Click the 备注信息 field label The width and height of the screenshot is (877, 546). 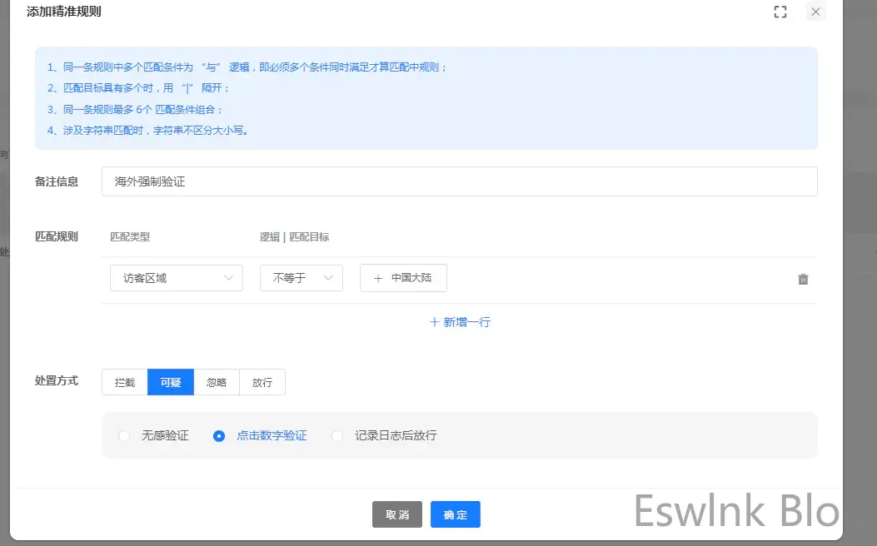tap(57, 181)
